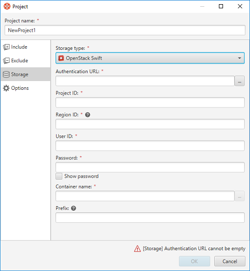Image resolution: width=250 pixels, height=271 pixels.
Task: Click the Storage database icon
Action: point(6,74)
